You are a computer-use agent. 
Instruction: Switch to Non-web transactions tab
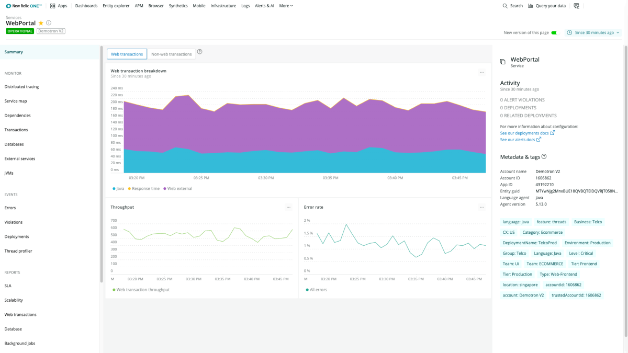coord(171,54)
